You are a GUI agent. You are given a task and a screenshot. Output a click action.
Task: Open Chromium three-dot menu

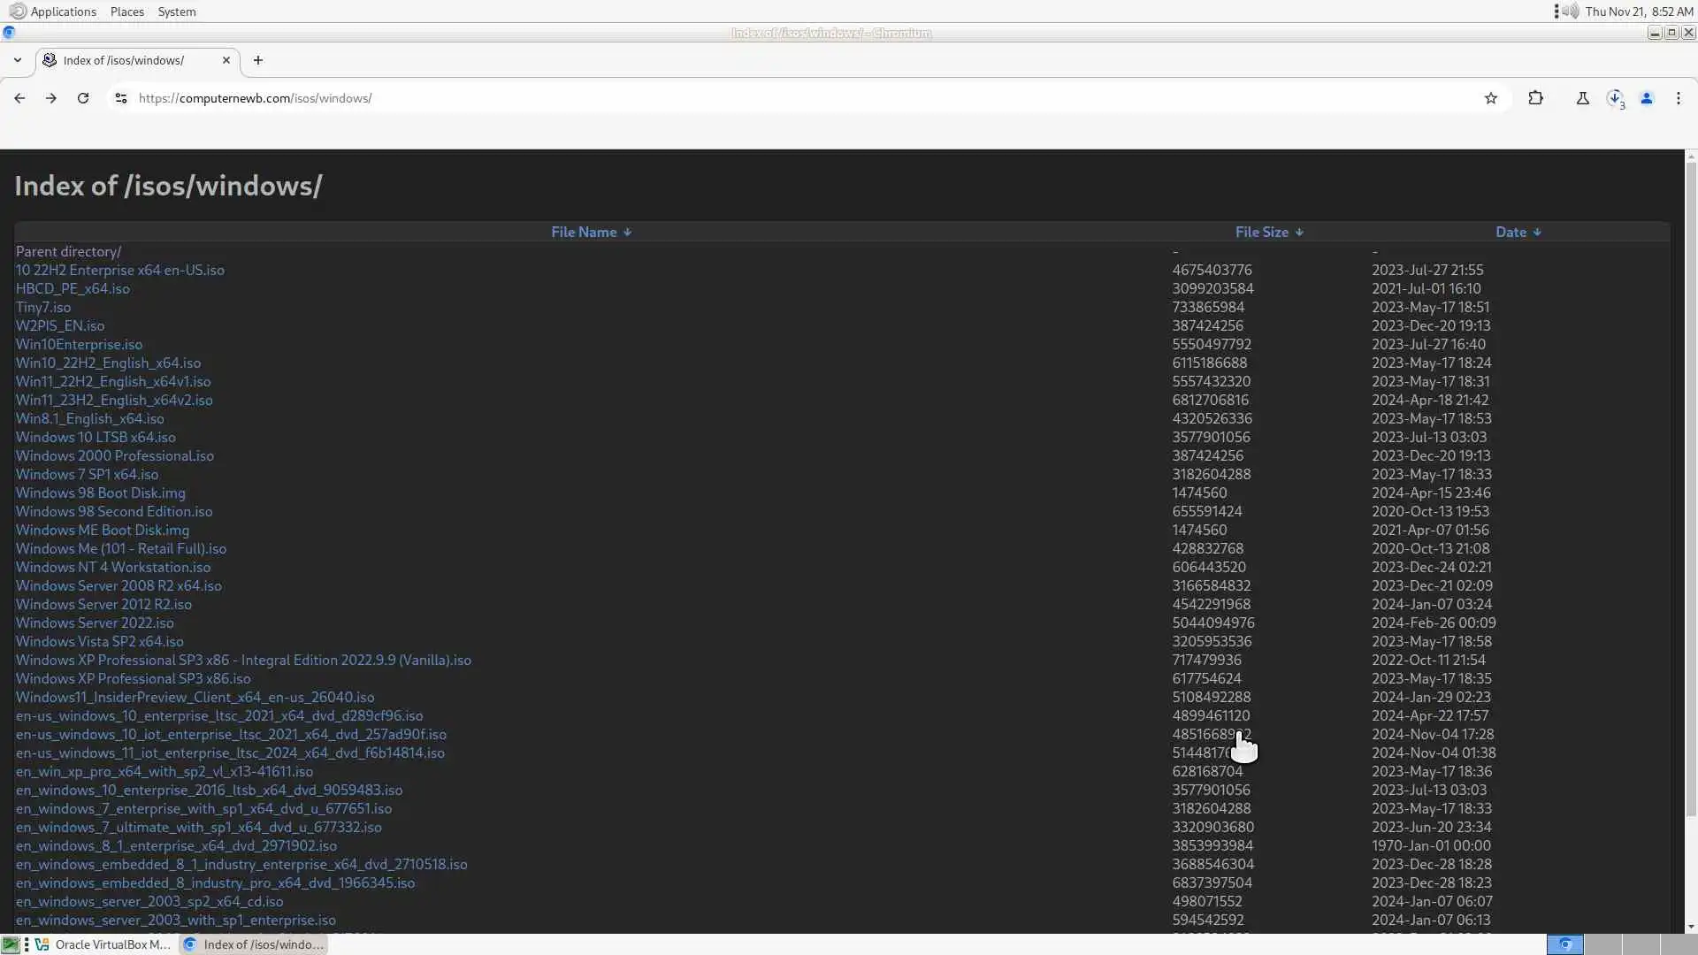click(1679, 98)
